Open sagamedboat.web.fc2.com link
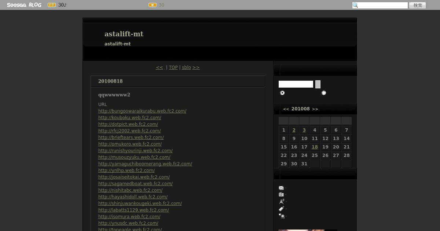The height and width of the screenshot is (231, 440). click(135, 184)
